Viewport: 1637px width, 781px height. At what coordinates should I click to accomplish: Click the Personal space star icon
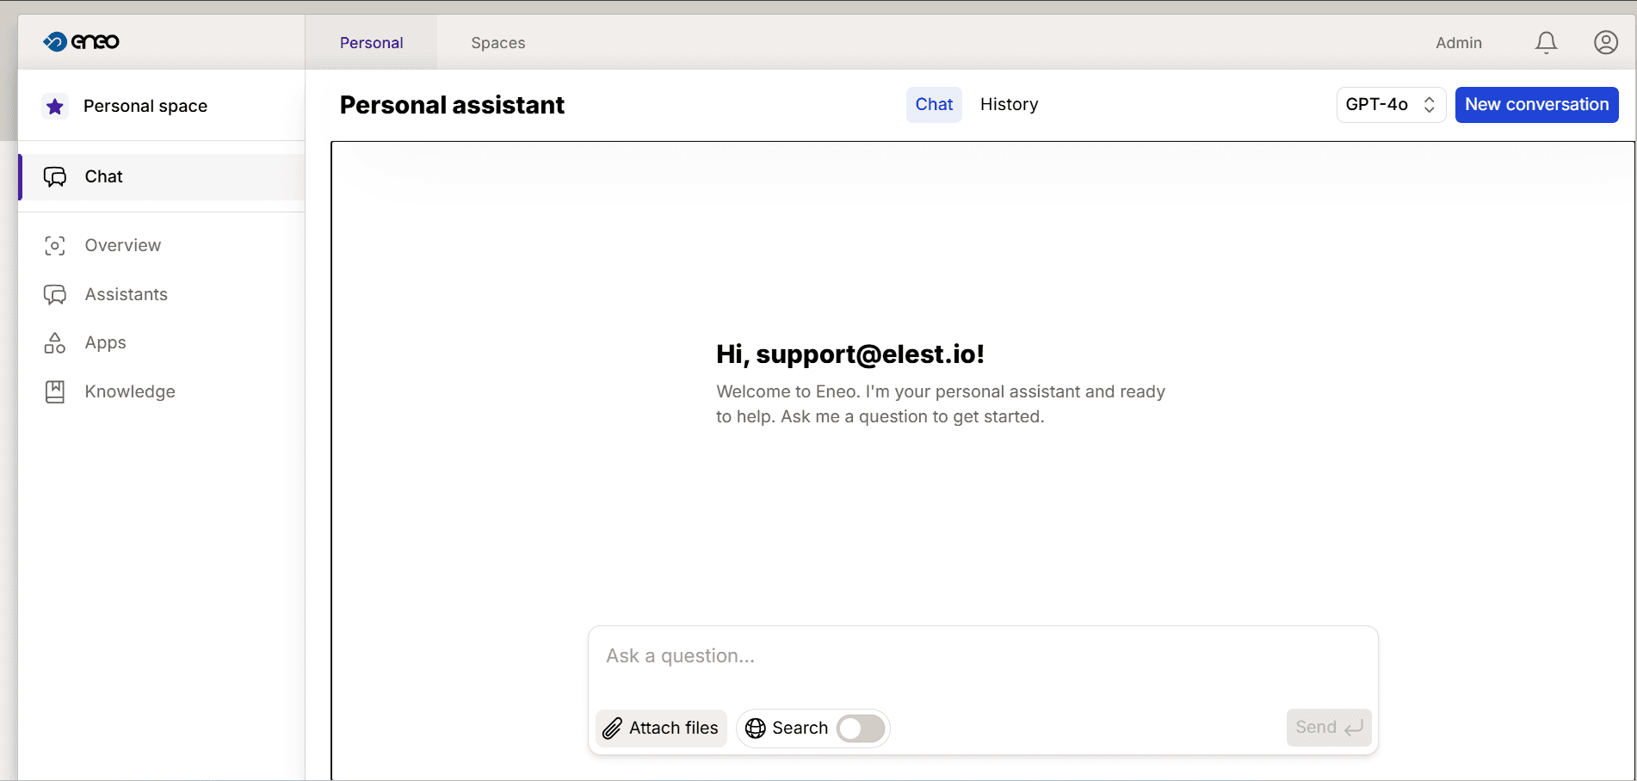click(x=55, y=105)
